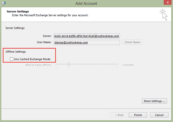Go back with the < Back button
The image size is (173, 122).
coord(119,115)
